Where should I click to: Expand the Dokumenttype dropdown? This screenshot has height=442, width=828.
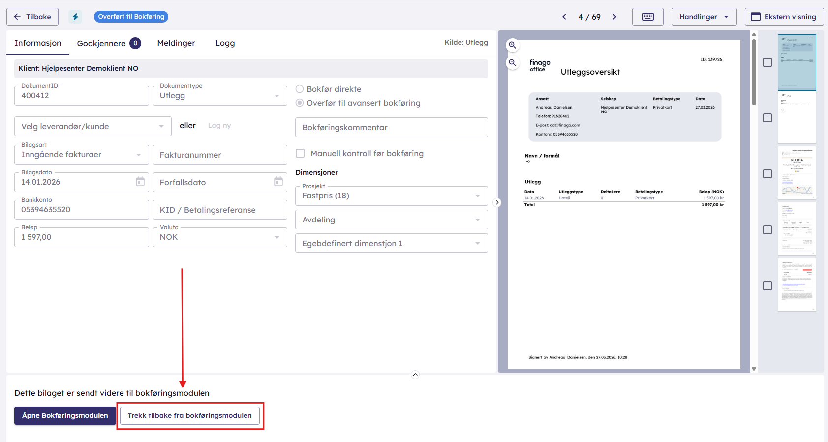tap(220, 96)
